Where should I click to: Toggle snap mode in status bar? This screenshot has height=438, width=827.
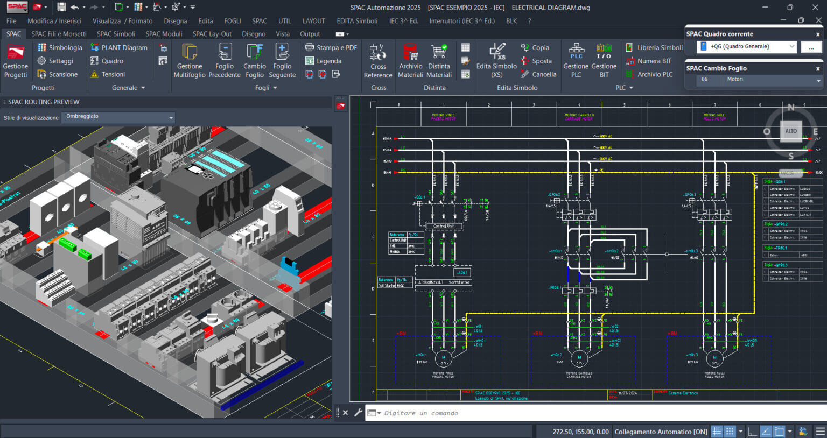pos(730,432)
